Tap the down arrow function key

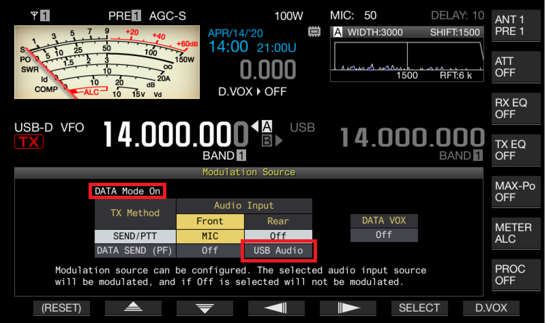[205, 308]
